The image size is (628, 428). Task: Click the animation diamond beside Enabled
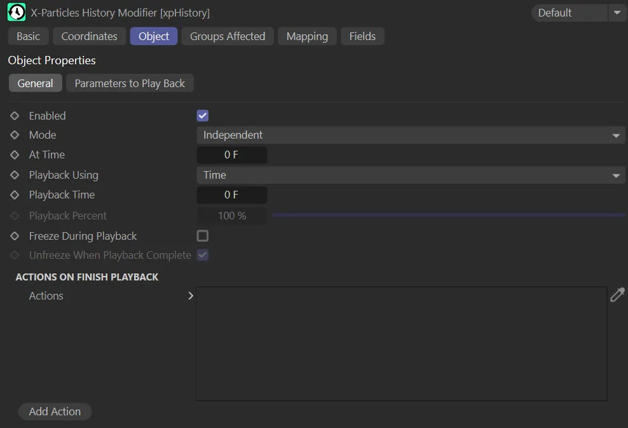[14, 115]
